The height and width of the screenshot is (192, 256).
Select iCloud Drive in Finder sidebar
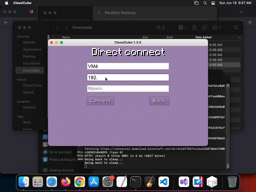click(x=32, y=85)
